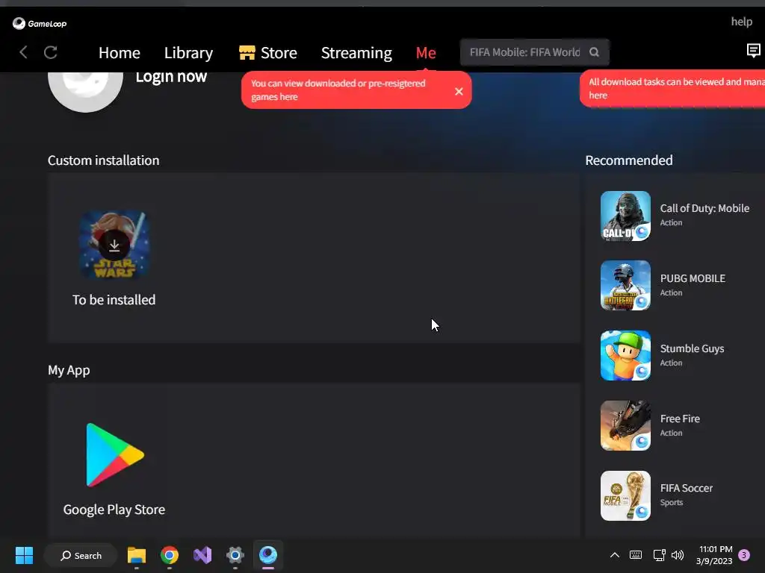Click the download tasks tooltip

672,89
